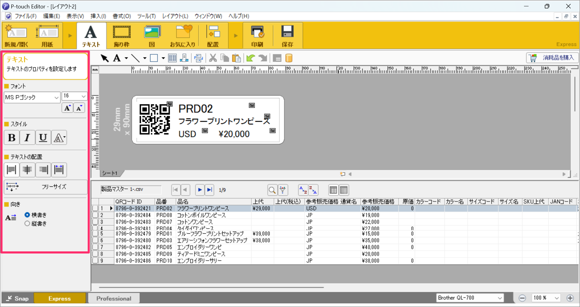Screen dimensions: 580x307
Task: Click the redo gray arrow icon
Action: coord(263,58)
